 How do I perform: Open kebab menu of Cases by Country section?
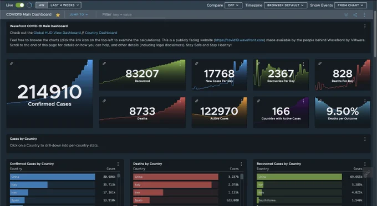coord(365,139)
